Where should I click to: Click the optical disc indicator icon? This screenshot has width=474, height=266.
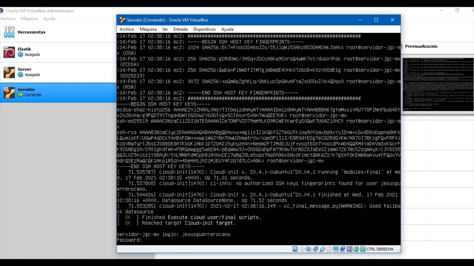click(x=302, y=249)
